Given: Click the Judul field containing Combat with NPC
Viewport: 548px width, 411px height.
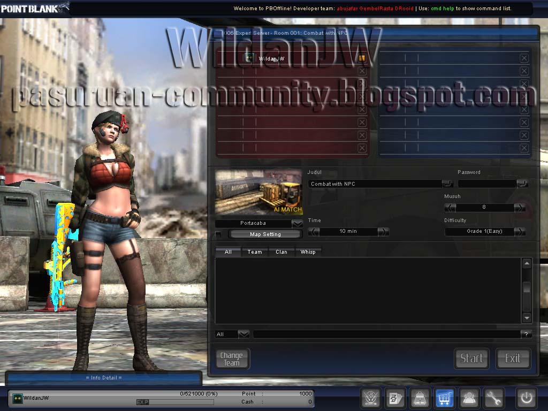Looking at the screenshot, I should tap(375, 184).
